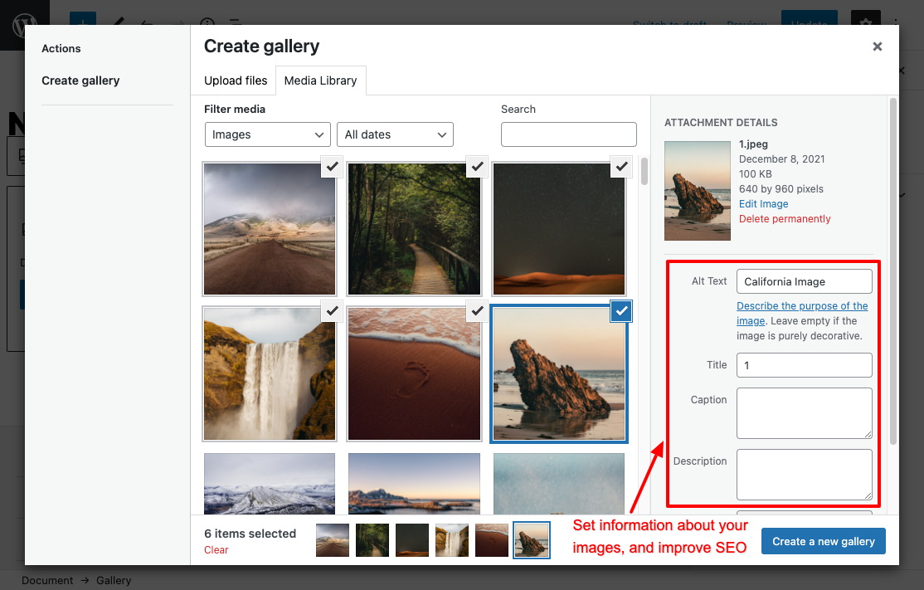Viewport: 924px width, 590px height.
Task: Select the foggy mountain road thumbnail
Action: 270,229
